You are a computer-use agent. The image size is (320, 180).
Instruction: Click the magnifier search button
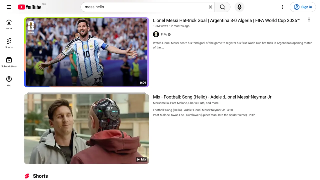222,7
